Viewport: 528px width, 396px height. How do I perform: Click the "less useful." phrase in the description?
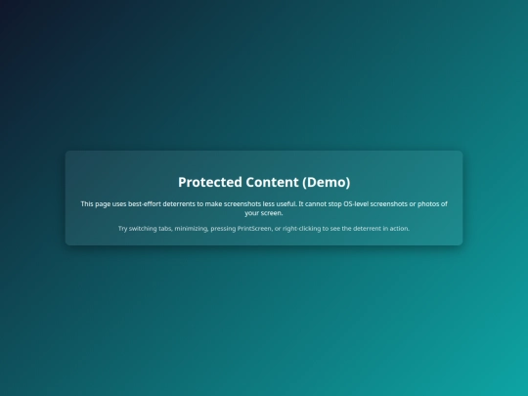(x=281, y=203)
